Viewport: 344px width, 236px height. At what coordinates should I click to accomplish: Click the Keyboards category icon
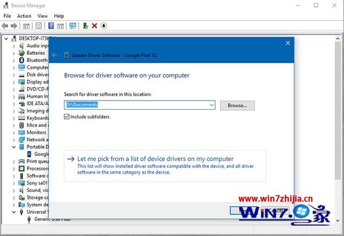pyautogui.click(x=21, y=118)
